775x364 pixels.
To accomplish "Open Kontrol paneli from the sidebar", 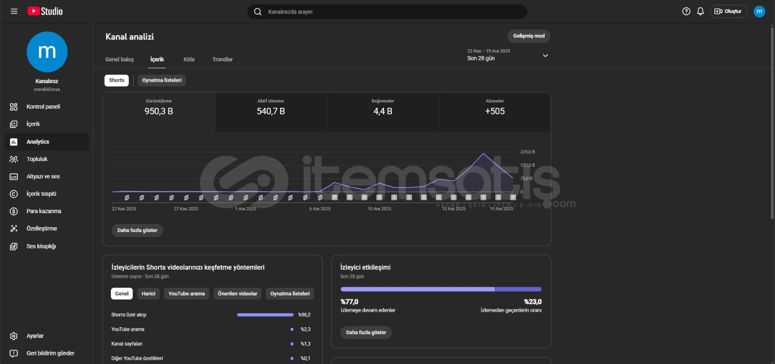I will (x=43, y=107).
